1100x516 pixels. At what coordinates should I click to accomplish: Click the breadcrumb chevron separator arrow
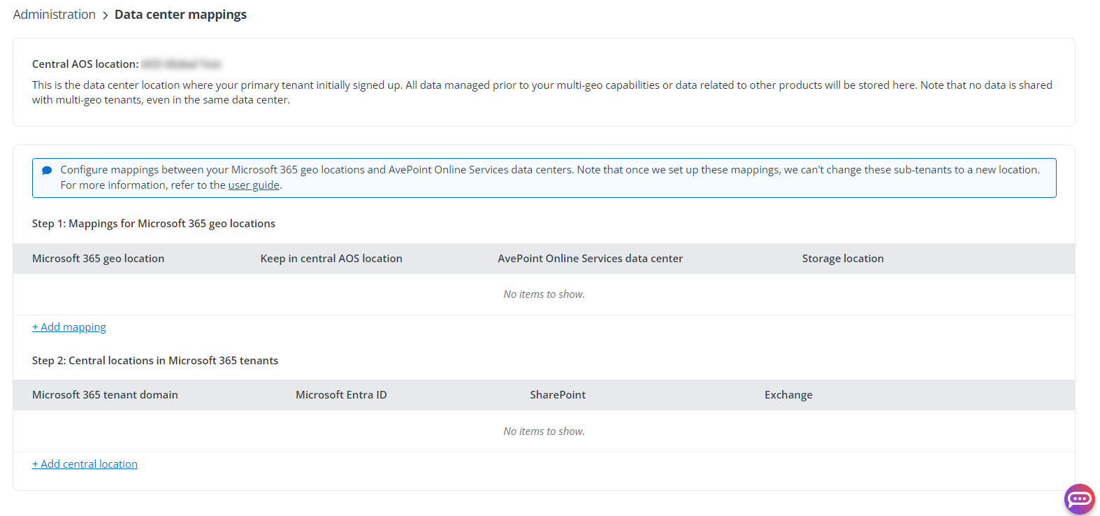coord(106,15)
